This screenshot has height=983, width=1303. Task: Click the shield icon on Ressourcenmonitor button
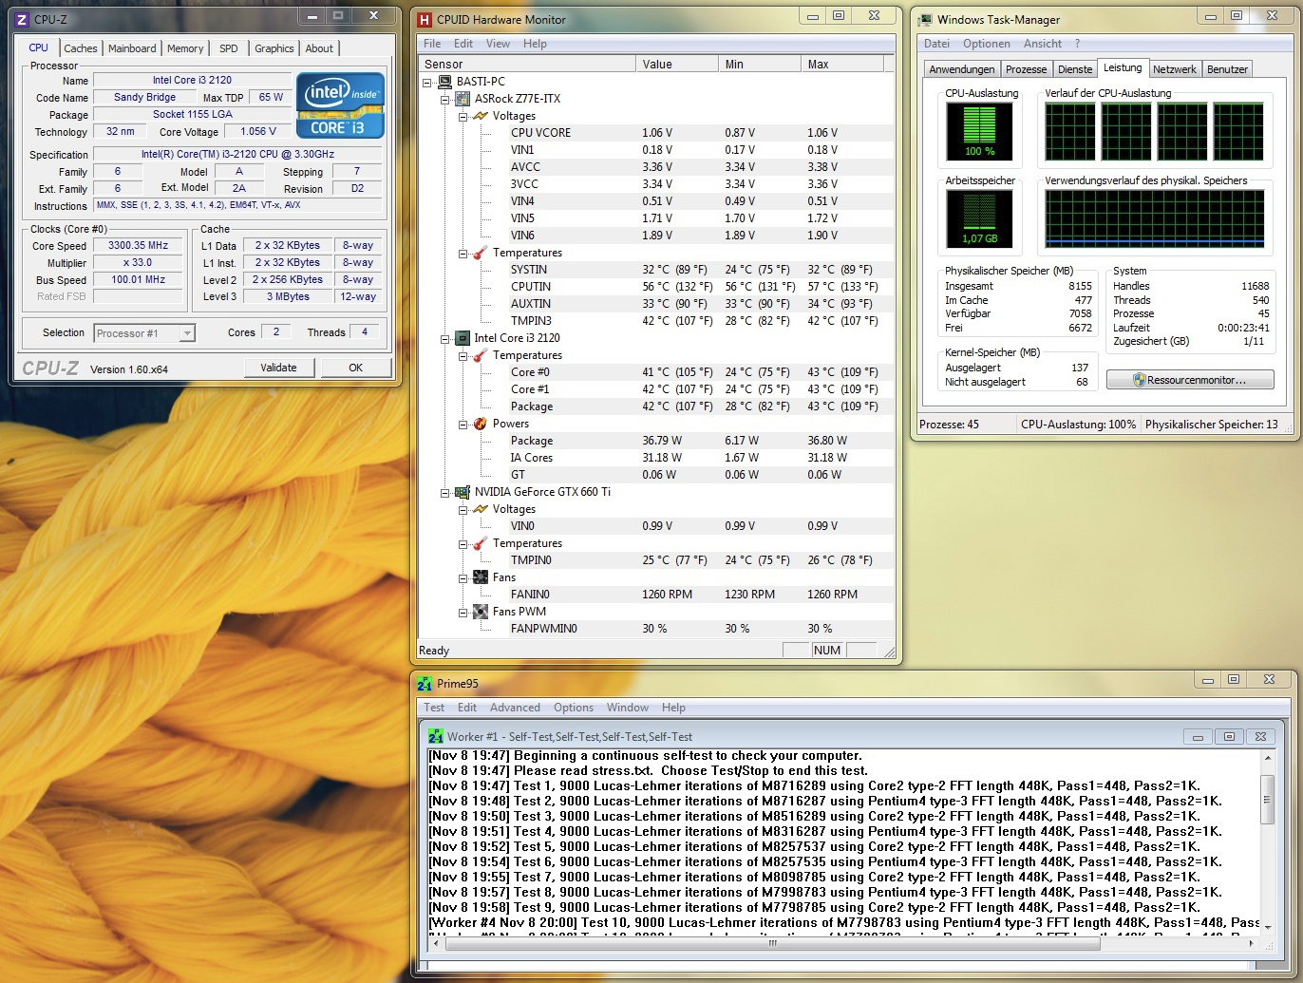[x=1139, y=380]
